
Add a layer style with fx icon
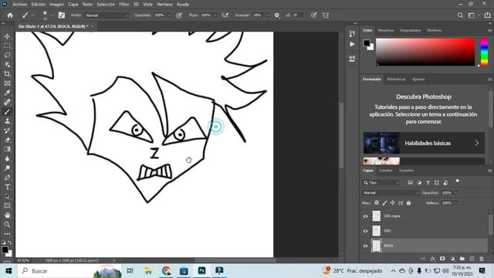pos(433,259)
